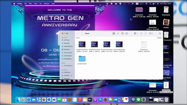
Task: Open the Action (ellipsis) dropdown menu
Action: pos(151,34)
